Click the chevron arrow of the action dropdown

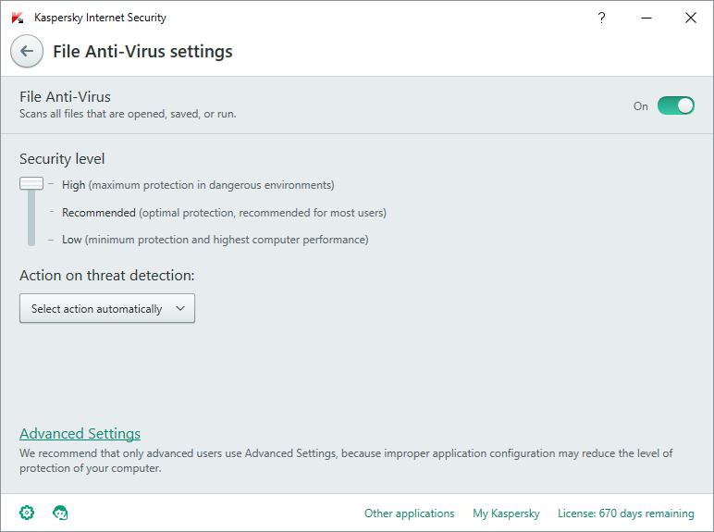click(x=180, y=309)
